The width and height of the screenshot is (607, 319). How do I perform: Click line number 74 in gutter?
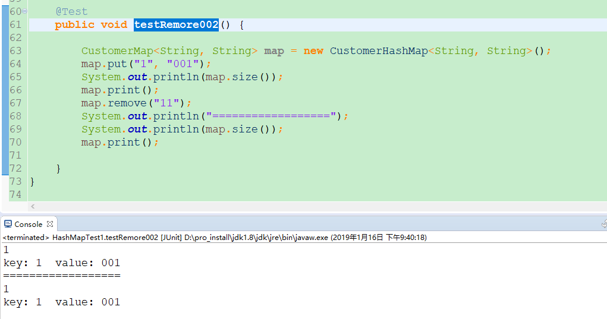pos(15,194)
